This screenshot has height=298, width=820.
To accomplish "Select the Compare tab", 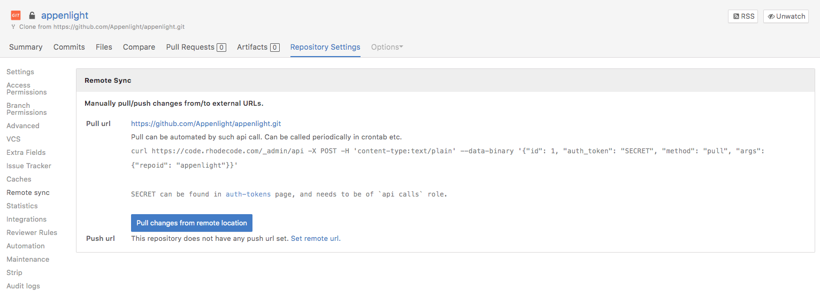I will [x=139, y=47].
